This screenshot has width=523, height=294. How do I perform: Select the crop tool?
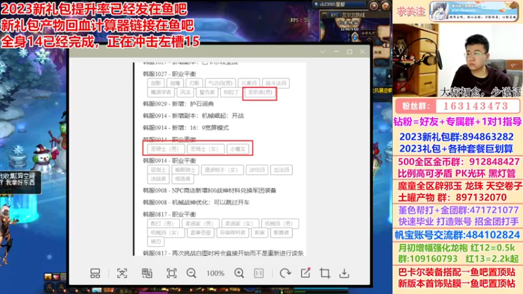point(325,273)
